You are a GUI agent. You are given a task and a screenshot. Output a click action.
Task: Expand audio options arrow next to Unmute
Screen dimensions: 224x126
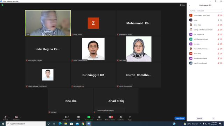(9, 117)
